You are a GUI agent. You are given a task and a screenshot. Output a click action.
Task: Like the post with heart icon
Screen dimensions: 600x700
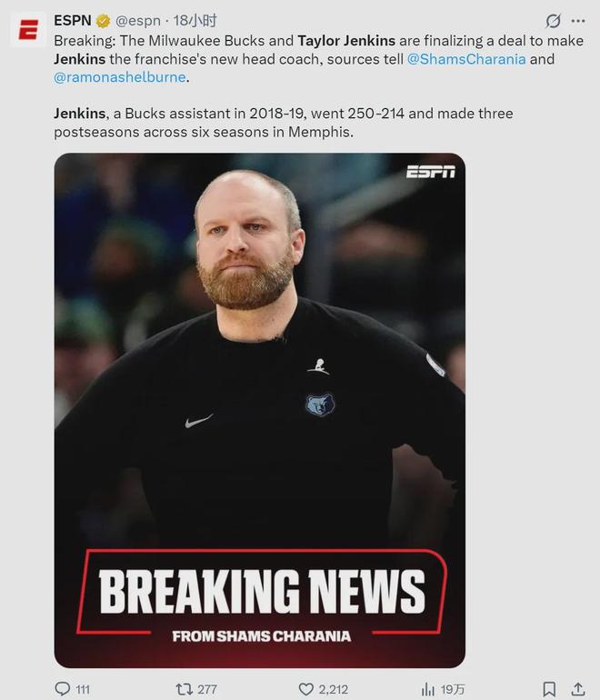(305, 689)
